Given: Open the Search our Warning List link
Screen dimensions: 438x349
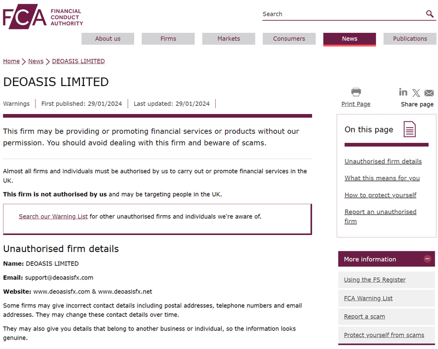Looking at the screenshot, I should pyautogui.click(x=53, y=216).
